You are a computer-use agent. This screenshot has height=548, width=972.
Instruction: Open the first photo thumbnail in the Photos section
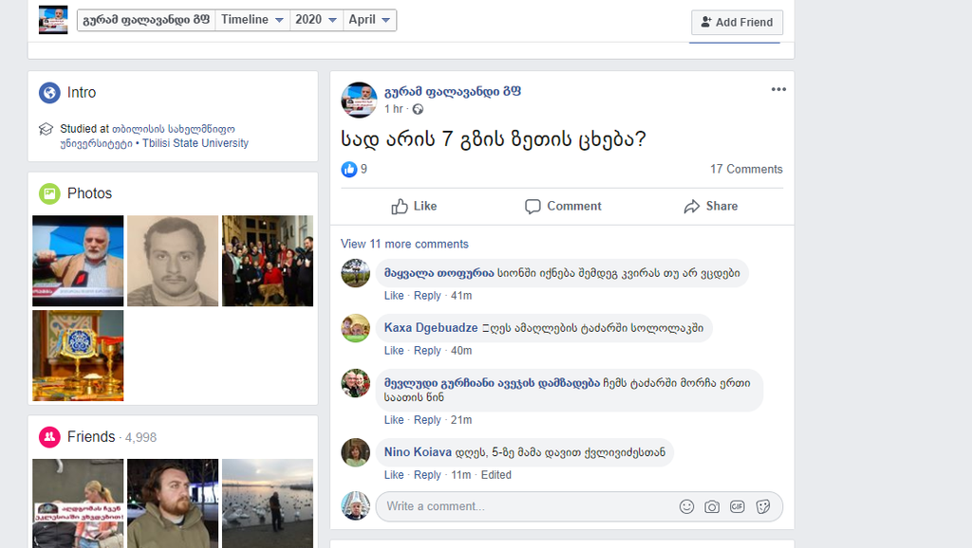77,261
